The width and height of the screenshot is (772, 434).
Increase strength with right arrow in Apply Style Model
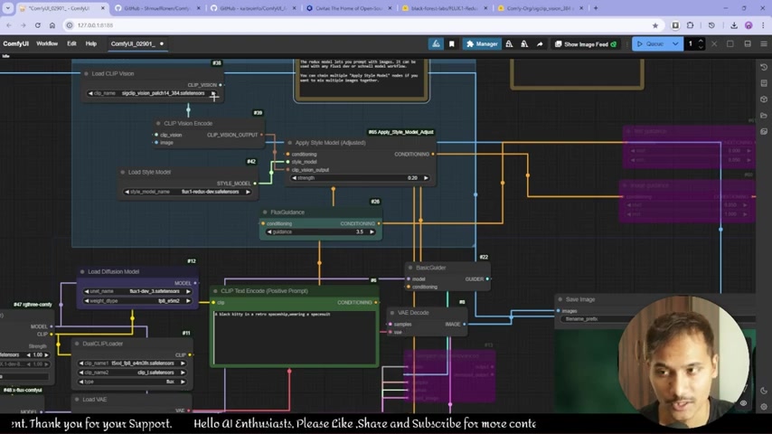tap(426, 178)
